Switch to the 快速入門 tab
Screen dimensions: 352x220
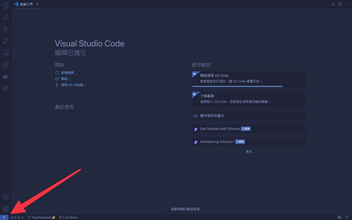coord(24,4)
